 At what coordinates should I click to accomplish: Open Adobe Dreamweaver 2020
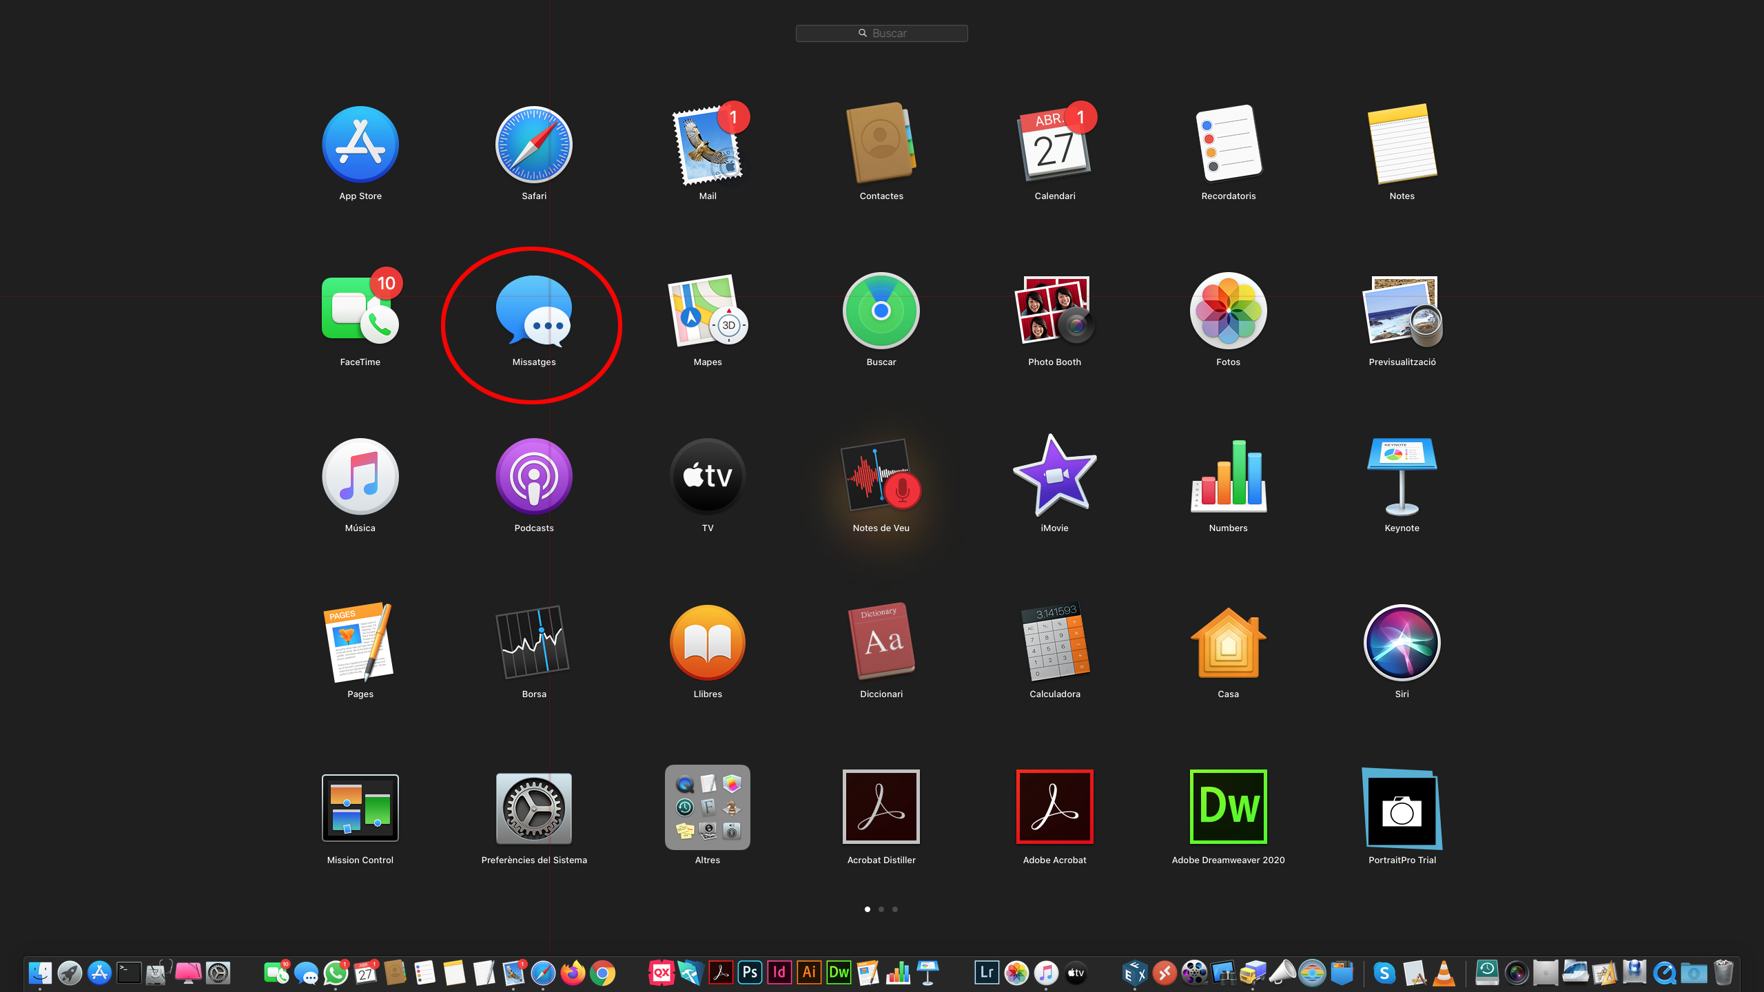point(1228,807)
